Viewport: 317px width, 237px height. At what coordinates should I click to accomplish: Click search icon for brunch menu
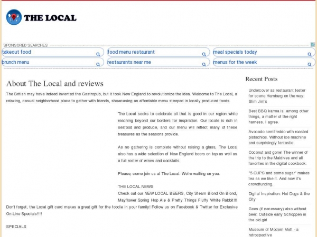(98, 64)
